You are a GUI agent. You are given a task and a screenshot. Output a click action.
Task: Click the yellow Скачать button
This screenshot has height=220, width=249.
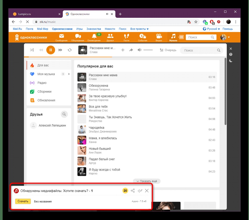[23, 201]
